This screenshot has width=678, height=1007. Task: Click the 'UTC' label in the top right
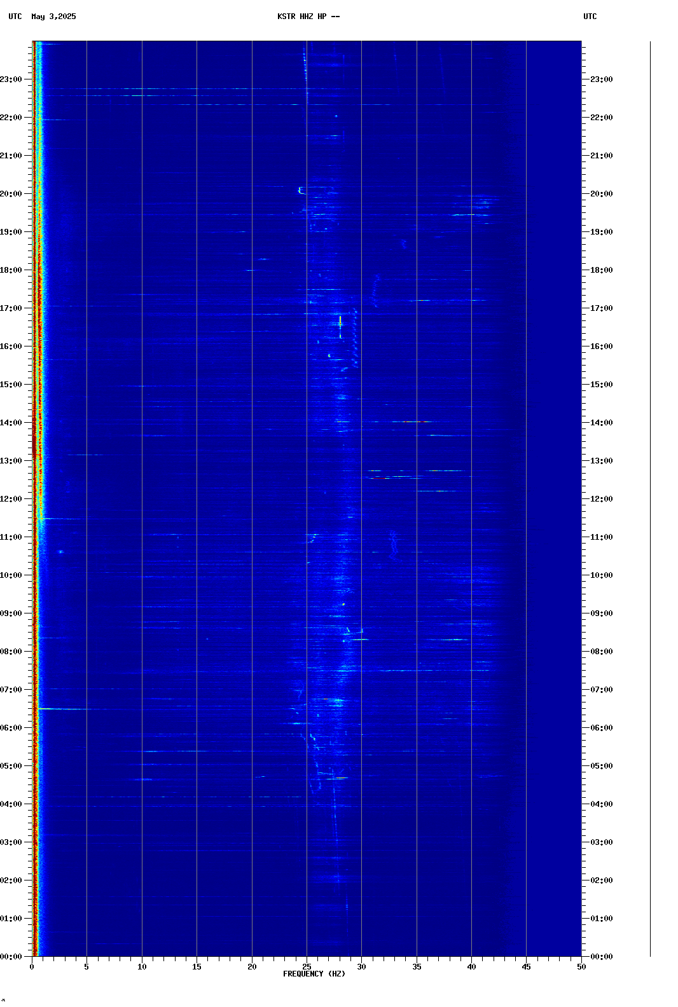pyautogui.click(x=590, y=17)
